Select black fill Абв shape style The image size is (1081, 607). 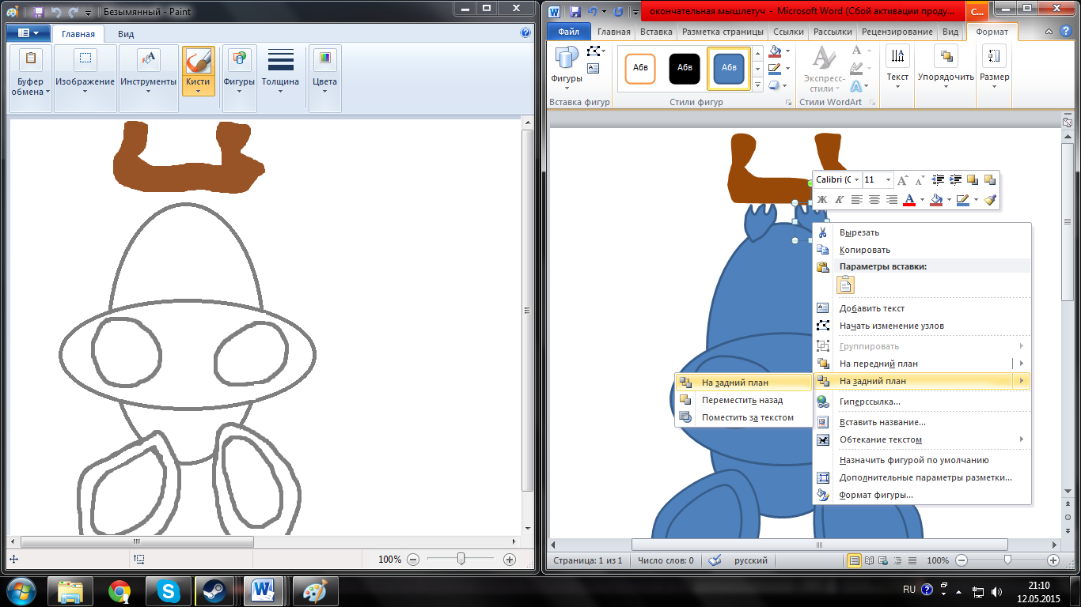click(x=685, y=68)
